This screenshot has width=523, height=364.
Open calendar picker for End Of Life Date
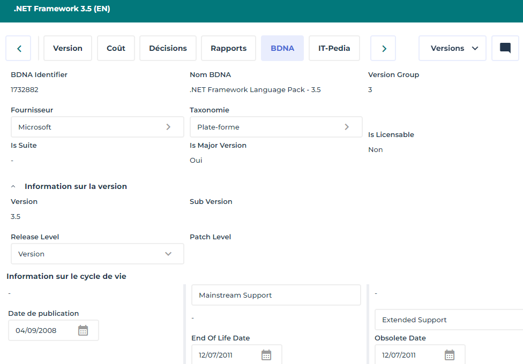[266, 355]
